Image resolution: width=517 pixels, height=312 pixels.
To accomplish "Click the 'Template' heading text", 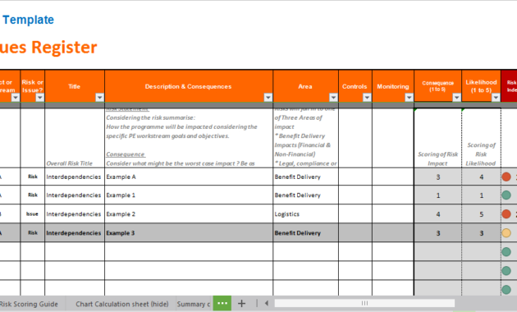I will [x=29, y=20].
